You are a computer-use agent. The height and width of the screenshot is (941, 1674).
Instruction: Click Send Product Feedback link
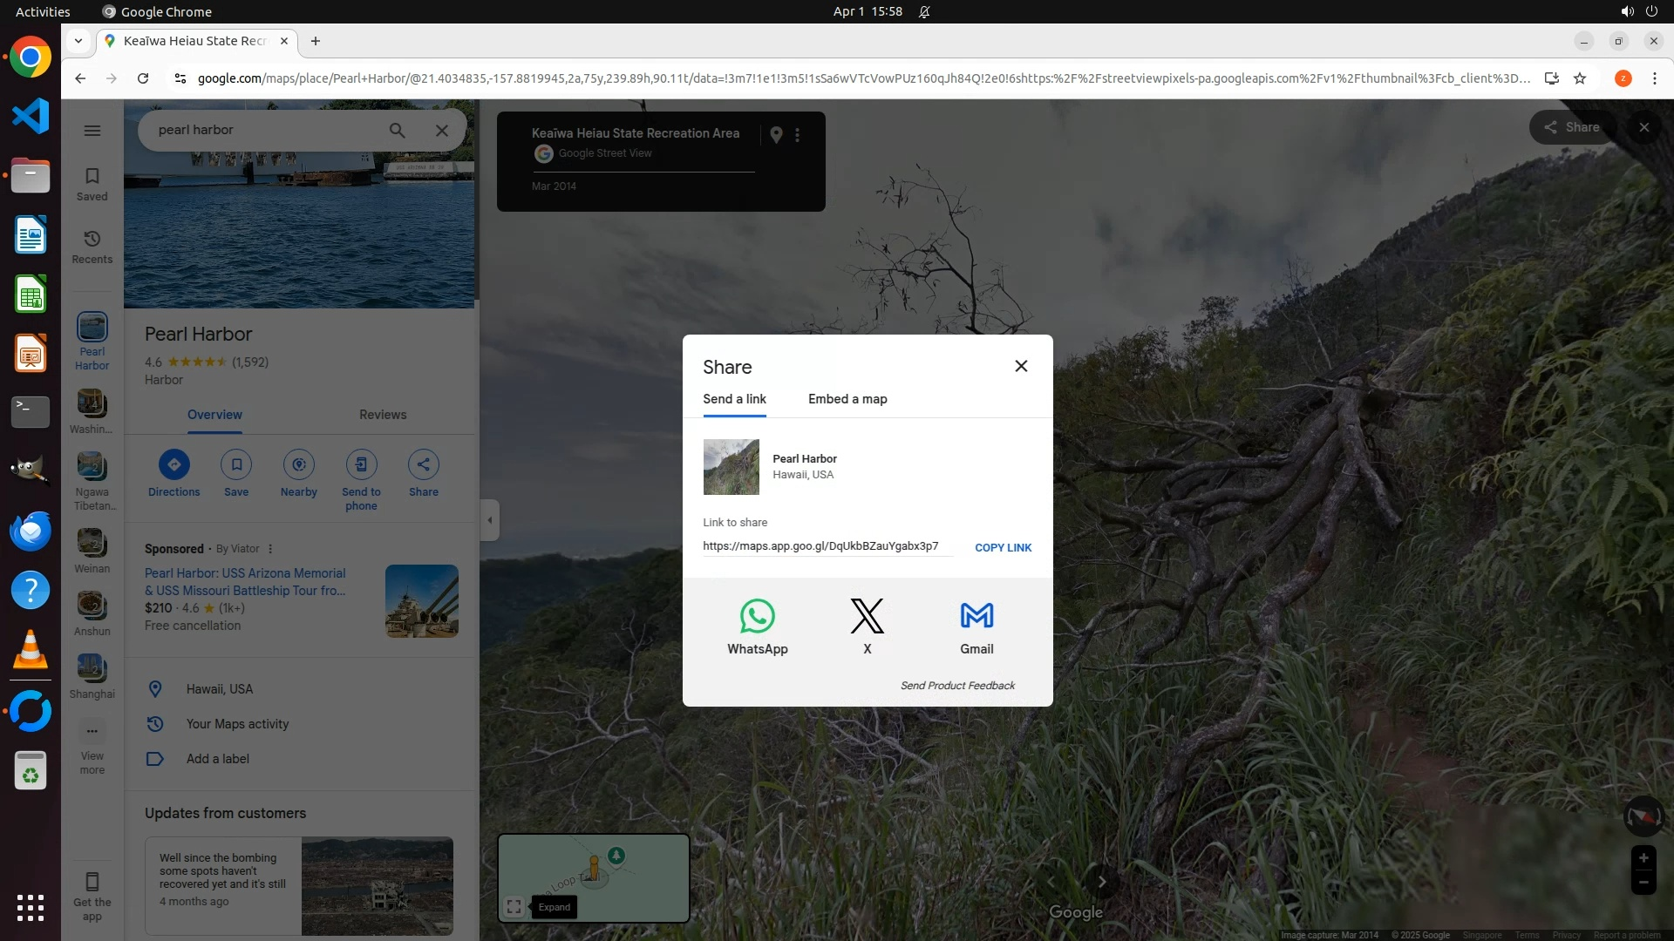[x=957, y=686]
